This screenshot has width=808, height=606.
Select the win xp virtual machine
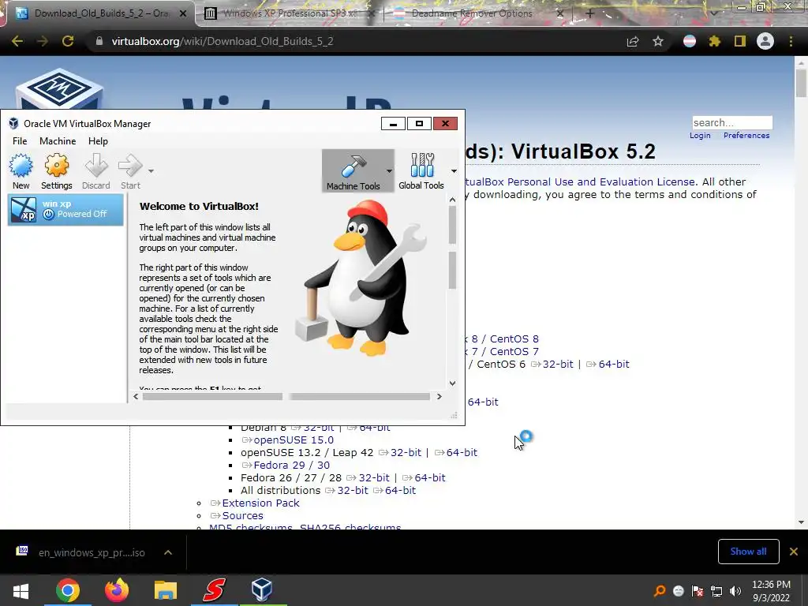[65, 209]
